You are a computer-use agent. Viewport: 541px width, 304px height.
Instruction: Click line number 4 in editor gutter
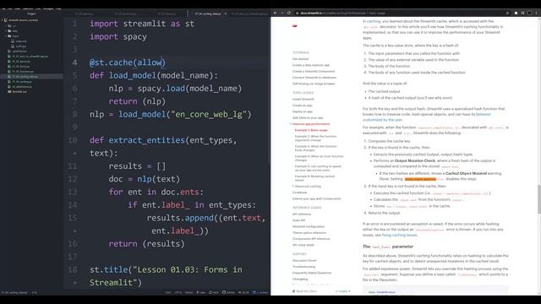click(x=75, y=62)
